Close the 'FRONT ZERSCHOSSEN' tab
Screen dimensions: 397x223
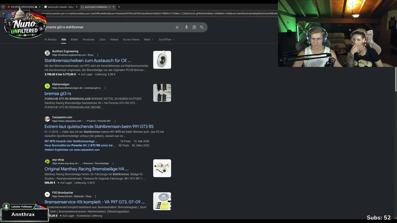[40, 7]
